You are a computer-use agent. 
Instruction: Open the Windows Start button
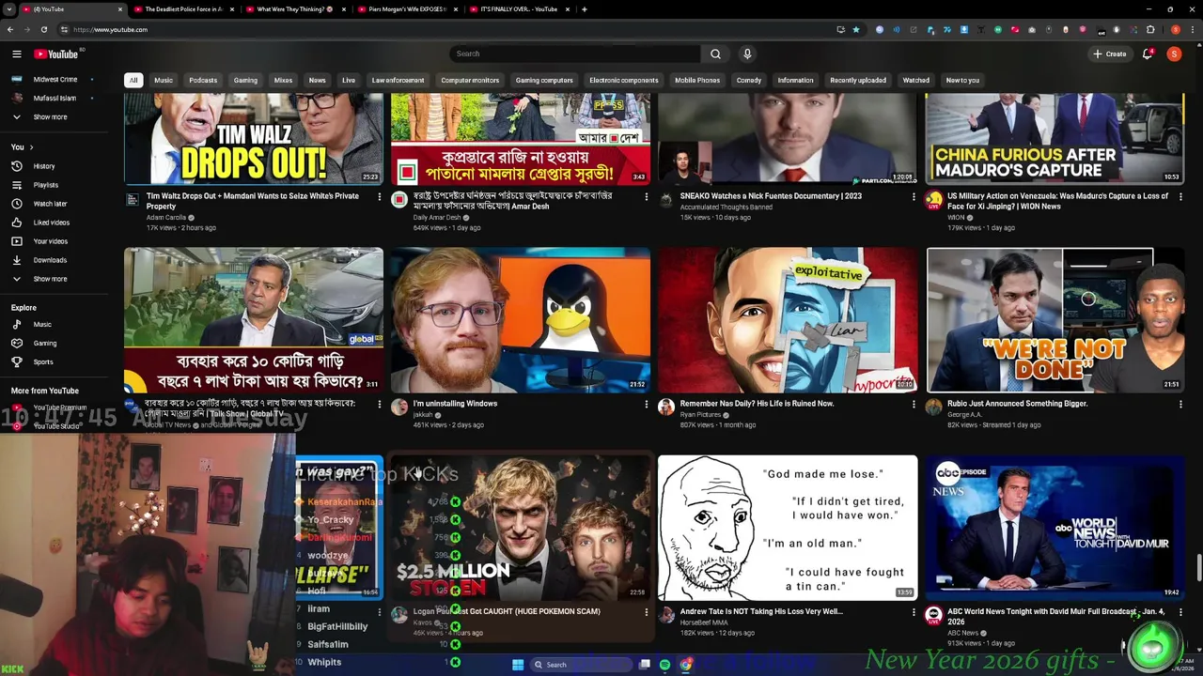click(x=518, y=665)
